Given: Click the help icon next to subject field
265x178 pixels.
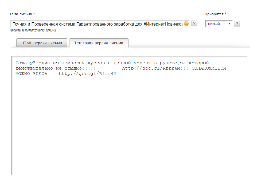Looking at the screenshot, I should (x=194, y=24).
